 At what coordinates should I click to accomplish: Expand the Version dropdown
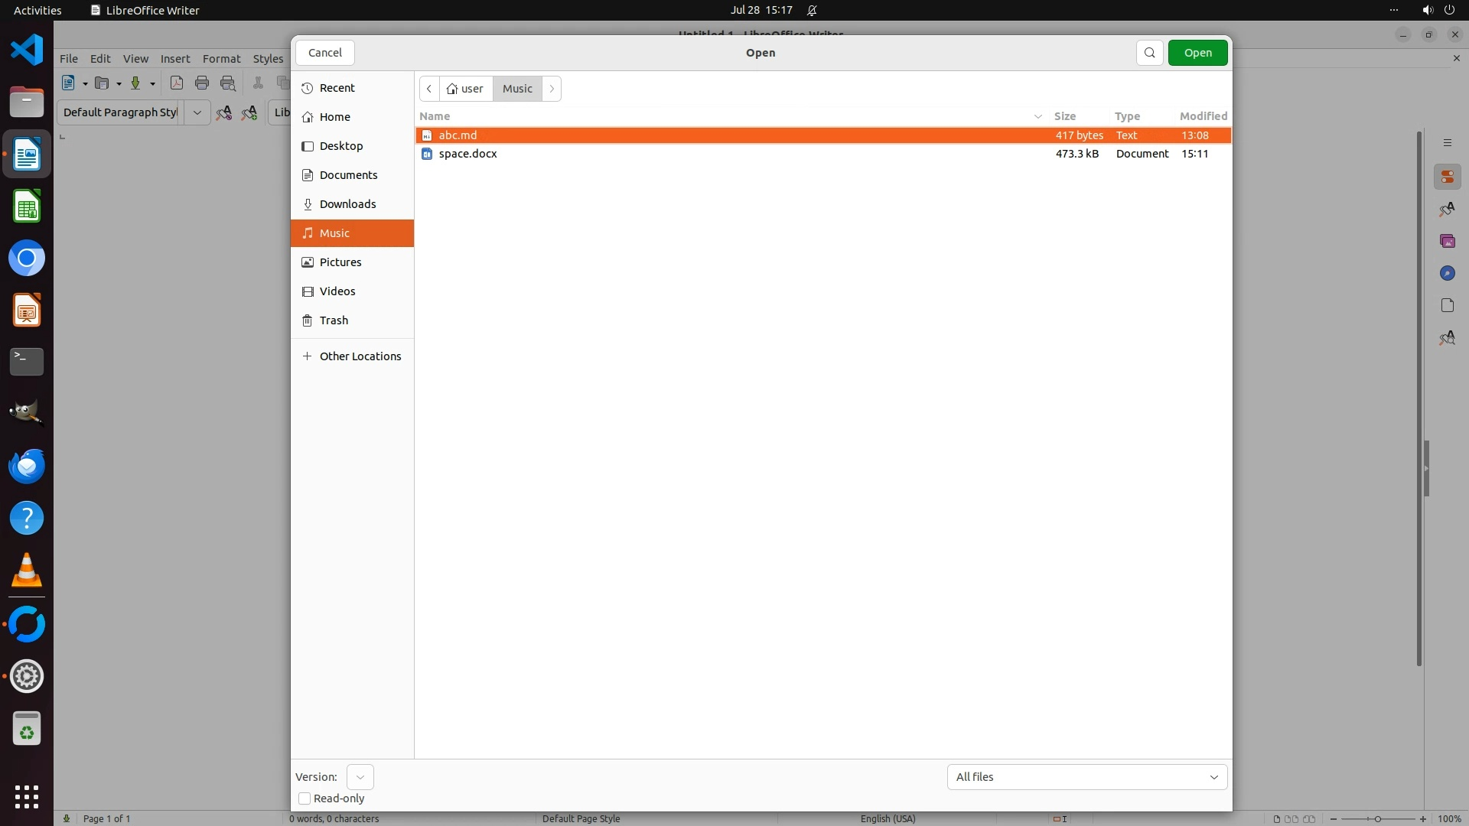tap(360, 777)
